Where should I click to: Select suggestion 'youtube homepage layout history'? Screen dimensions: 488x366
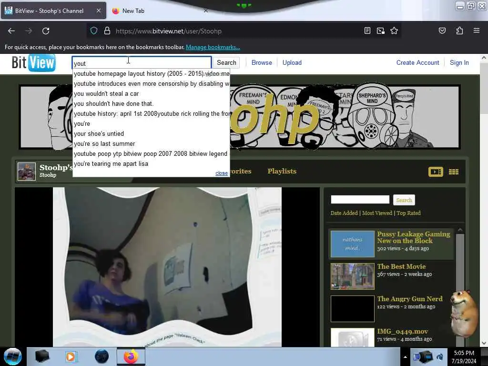(151, 74)
